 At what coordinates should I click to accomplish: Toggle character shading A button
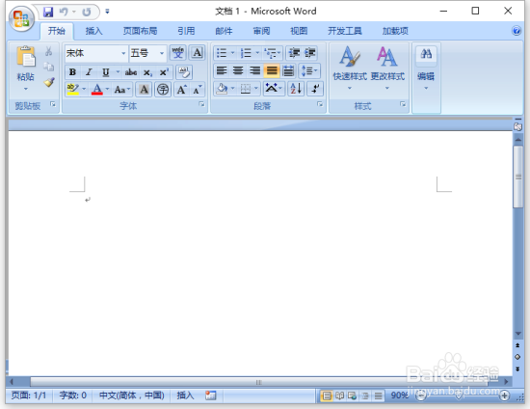point(144,90)
